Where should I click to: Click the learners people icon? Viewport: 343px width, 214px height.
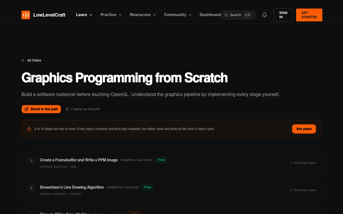(x=67, y=109)
